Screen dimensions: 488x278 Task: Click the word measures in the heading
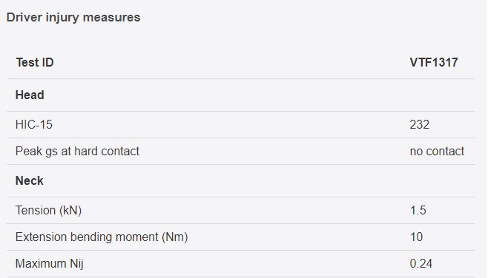(x=112, y=18)
